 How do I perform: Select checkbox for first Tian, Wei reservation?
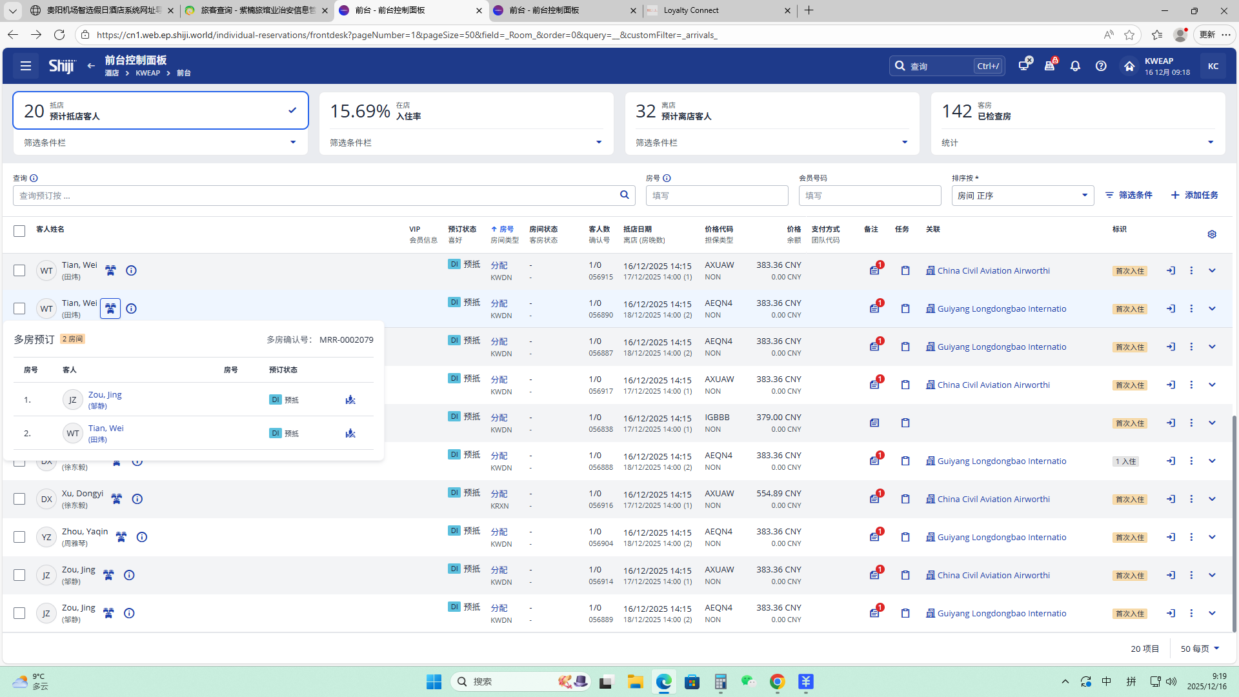click(19, 270)
